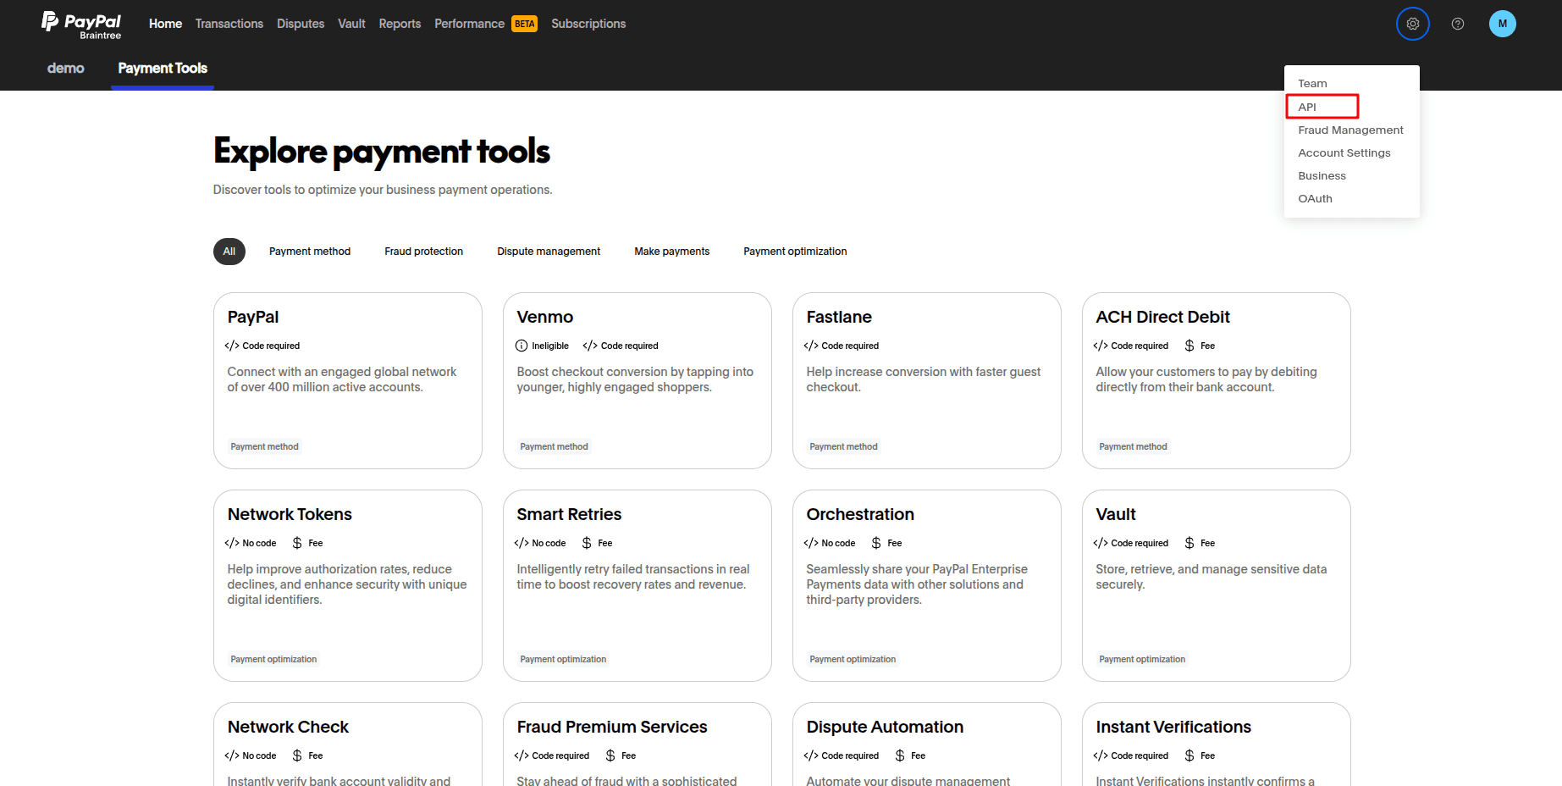Filter by Make payments

coord(671,252)
